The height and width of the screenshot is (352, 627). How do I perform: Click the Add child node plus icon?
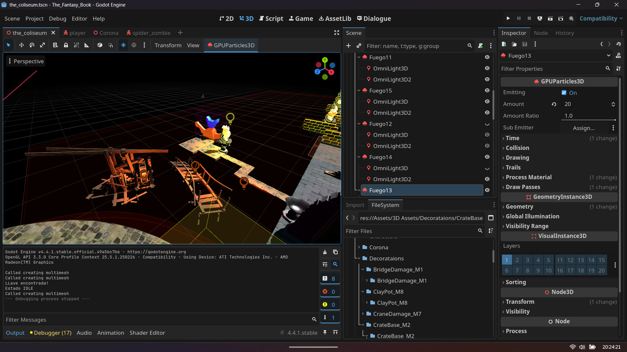348,46
